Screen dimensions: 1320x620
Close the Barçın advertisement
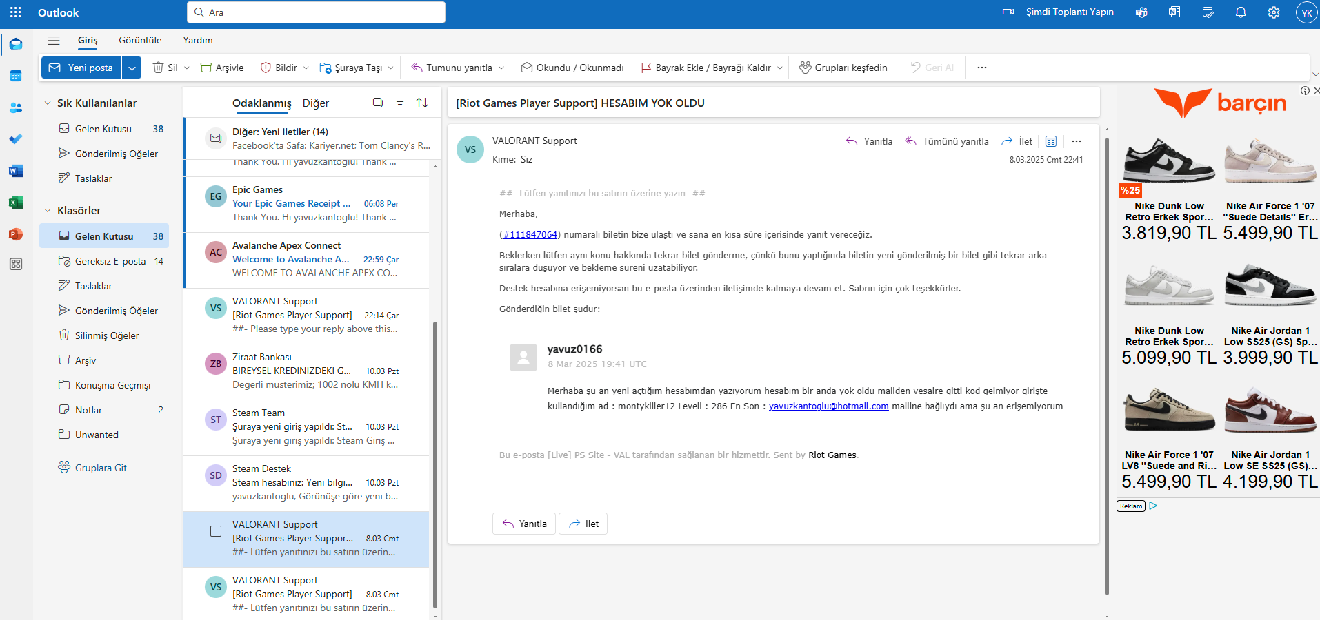1316,91
